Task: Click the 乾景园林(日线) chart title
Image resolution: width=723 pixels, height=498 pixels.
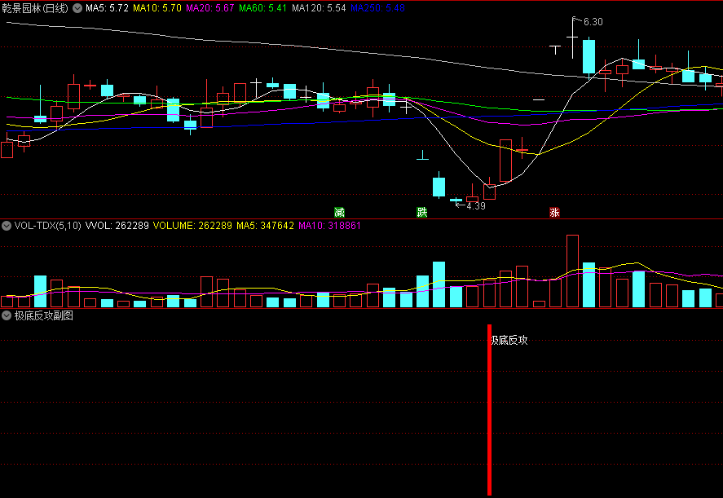Action: [x=35, y=8]
